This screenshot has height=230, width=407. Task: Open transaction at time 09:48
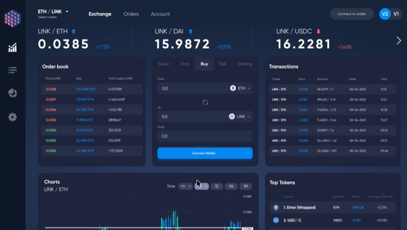click(x=333, y=151)
